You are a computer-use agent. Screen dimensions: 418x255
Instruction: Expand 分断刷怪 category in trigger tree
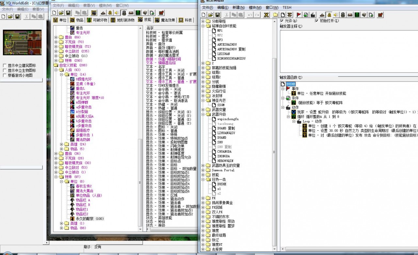[x=203, y=21]
